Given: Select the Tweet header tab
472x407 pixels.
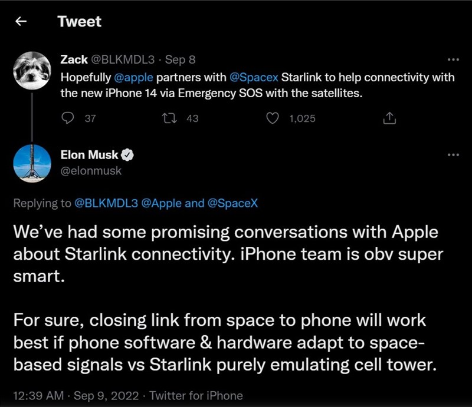Looking at the screenshot, I should point(78,22).
